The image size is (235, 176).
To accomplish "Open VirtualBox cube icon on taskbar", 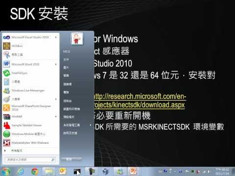I will coord(106,172).
